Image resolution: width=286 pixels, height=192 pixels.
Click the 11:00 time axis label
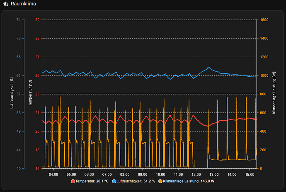pos(178,175)
